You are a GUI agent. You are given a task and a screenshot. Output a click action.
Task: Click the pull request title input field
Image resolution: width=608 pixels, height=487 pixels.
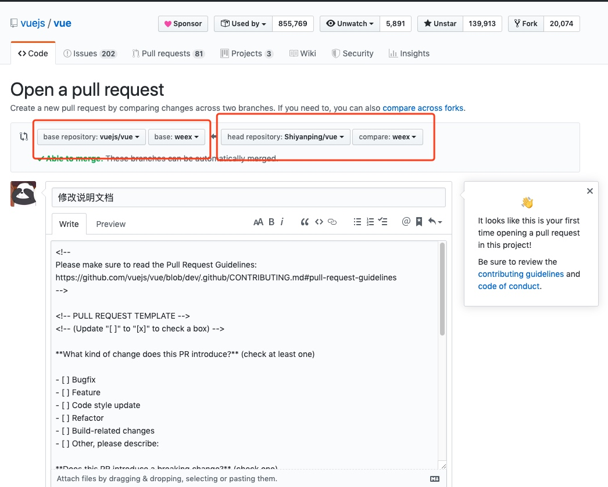[x=249, y=197]
